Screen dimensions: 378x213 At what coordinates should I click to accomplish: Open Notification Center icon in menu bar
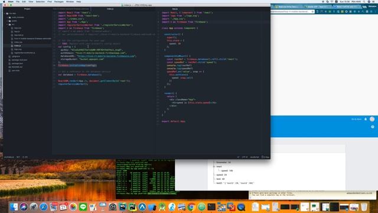click(x=374, y=2)
